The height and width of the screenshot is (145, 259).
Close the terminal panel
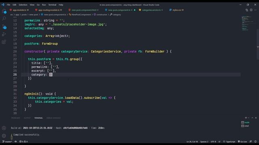256,118
